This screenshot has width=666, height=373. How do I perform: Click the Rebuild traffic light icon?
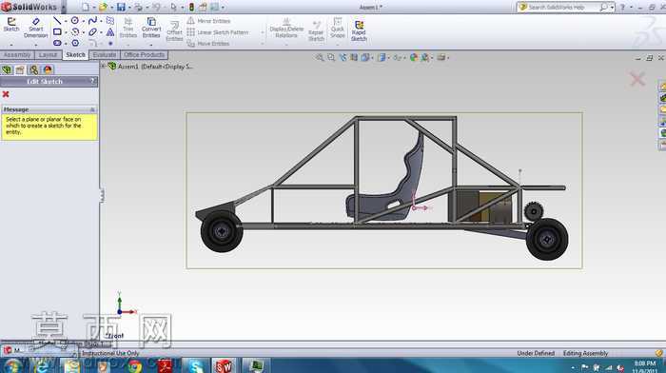click(x=191, y=8)
